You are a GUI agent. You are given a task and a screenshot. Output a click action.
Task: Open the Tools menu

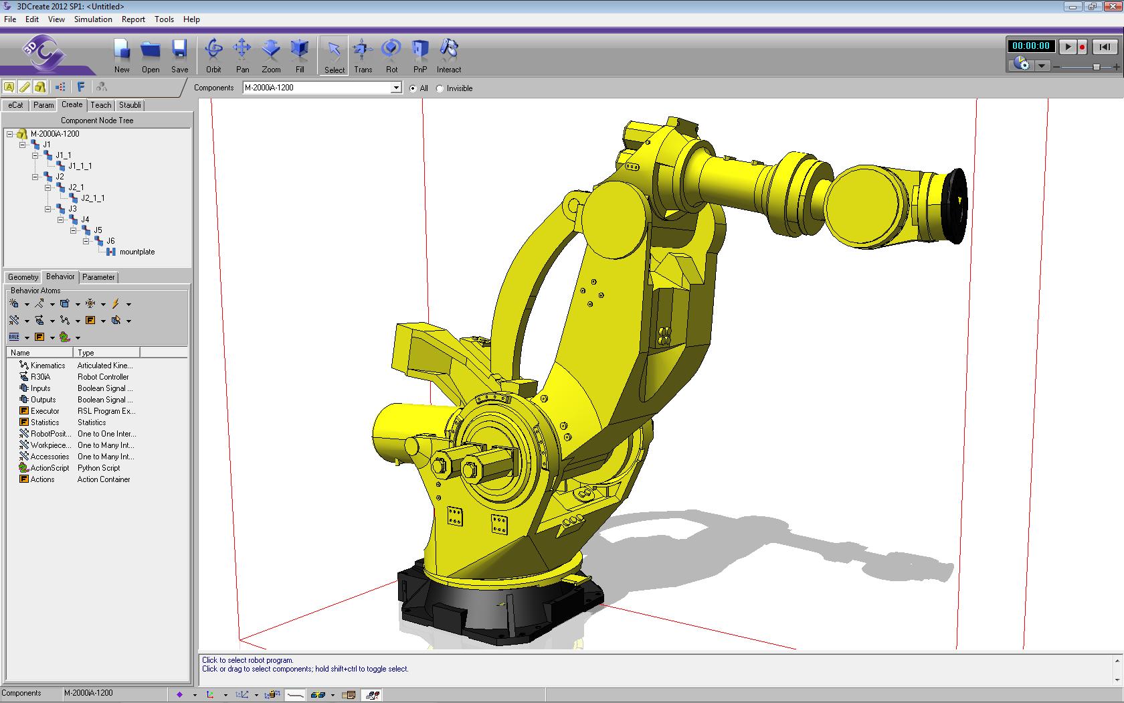164,19
